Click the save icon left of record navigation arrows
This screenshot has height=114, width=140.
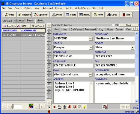[x=105, y=107]
